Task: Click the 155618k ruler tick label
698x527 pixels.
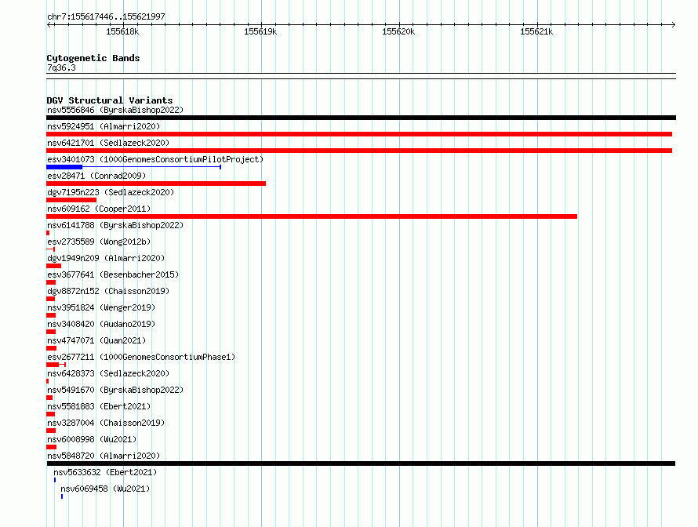Action: tap(122, 31)
